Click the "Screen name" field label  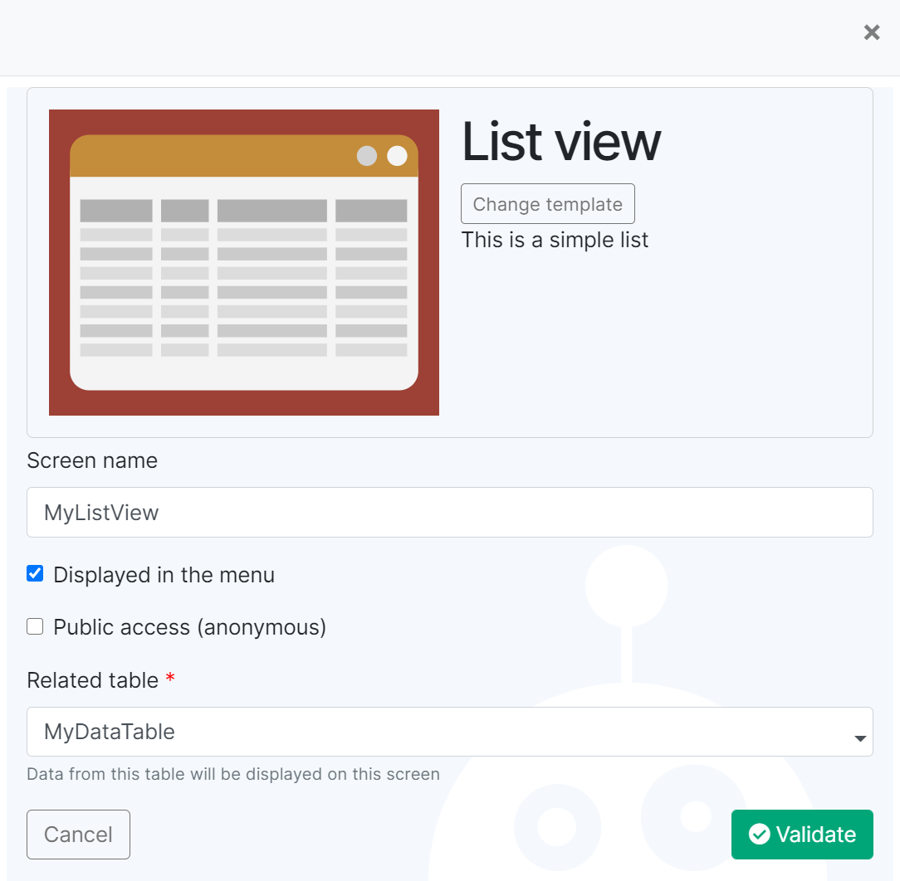[92, 460]
